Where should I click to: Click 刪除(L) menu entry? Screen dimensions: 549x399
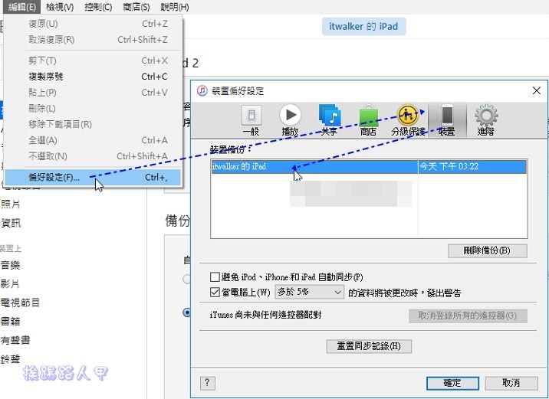click(x=93, y=109)
